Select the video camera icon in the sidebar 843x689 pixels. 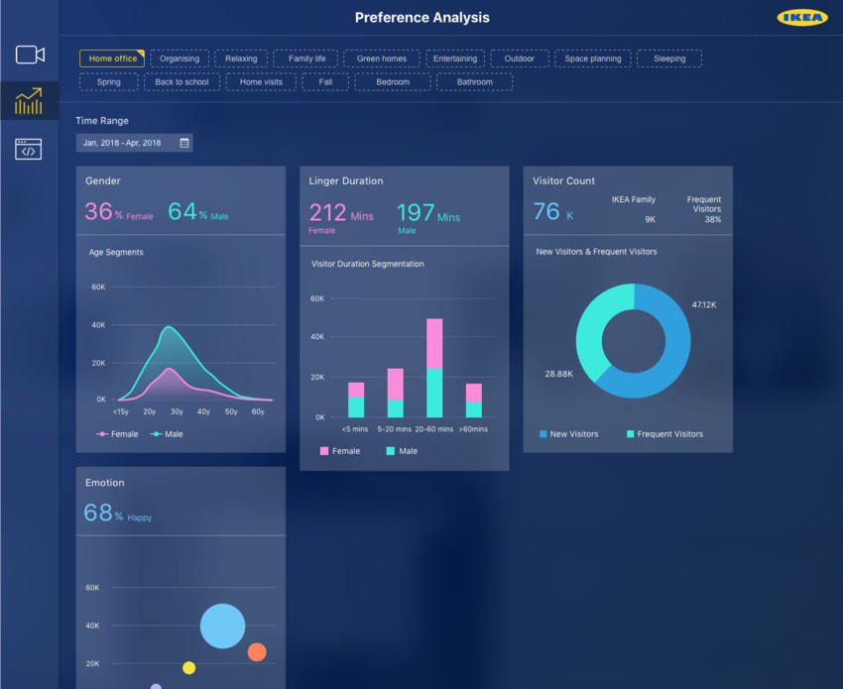(x=30, y=55)
